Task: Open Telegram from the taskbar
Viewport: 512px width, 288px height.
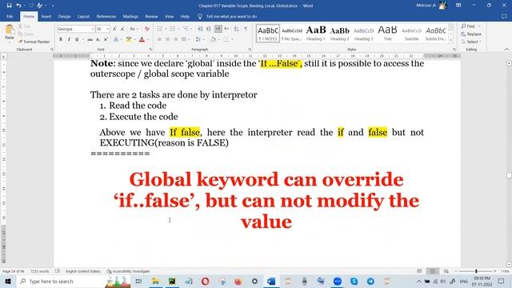Action: click(x=370, y=281)
